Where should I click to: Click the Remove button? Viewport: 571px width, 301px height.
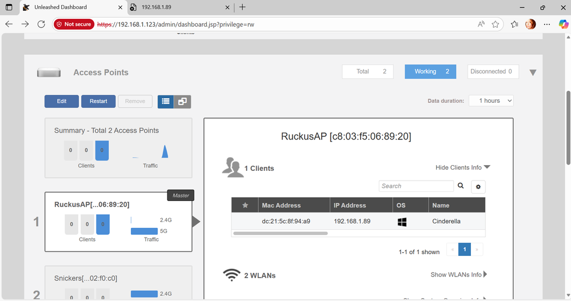pyautogui.click(x=135, y=101)
